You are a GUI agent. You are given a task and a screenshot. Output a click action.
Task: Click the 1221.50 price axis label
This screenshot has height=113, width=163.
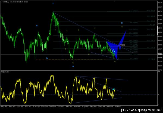pyautogui.click(x=160, y=36)
